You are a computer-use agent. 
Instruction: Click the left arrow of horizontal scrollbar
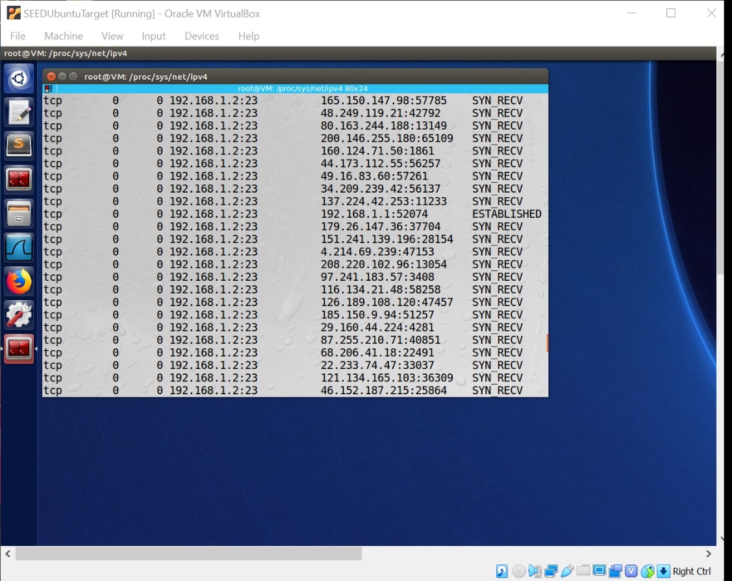(x=8, y=554)
